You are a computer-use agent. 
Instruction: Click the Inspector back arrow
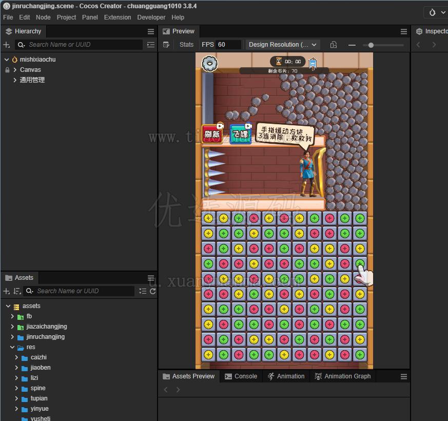coord(418,45)
